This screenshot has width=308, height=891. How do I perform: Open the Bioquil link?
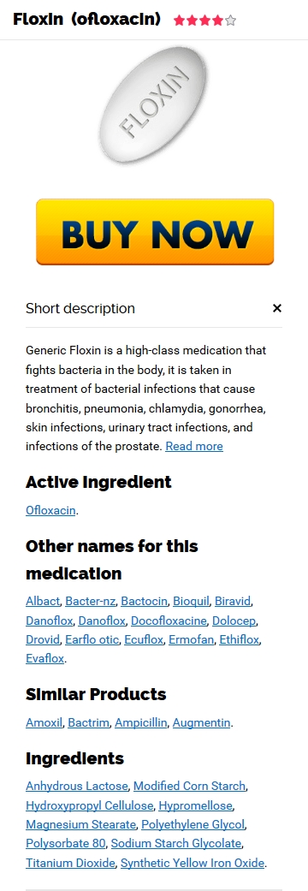[192, 601]
